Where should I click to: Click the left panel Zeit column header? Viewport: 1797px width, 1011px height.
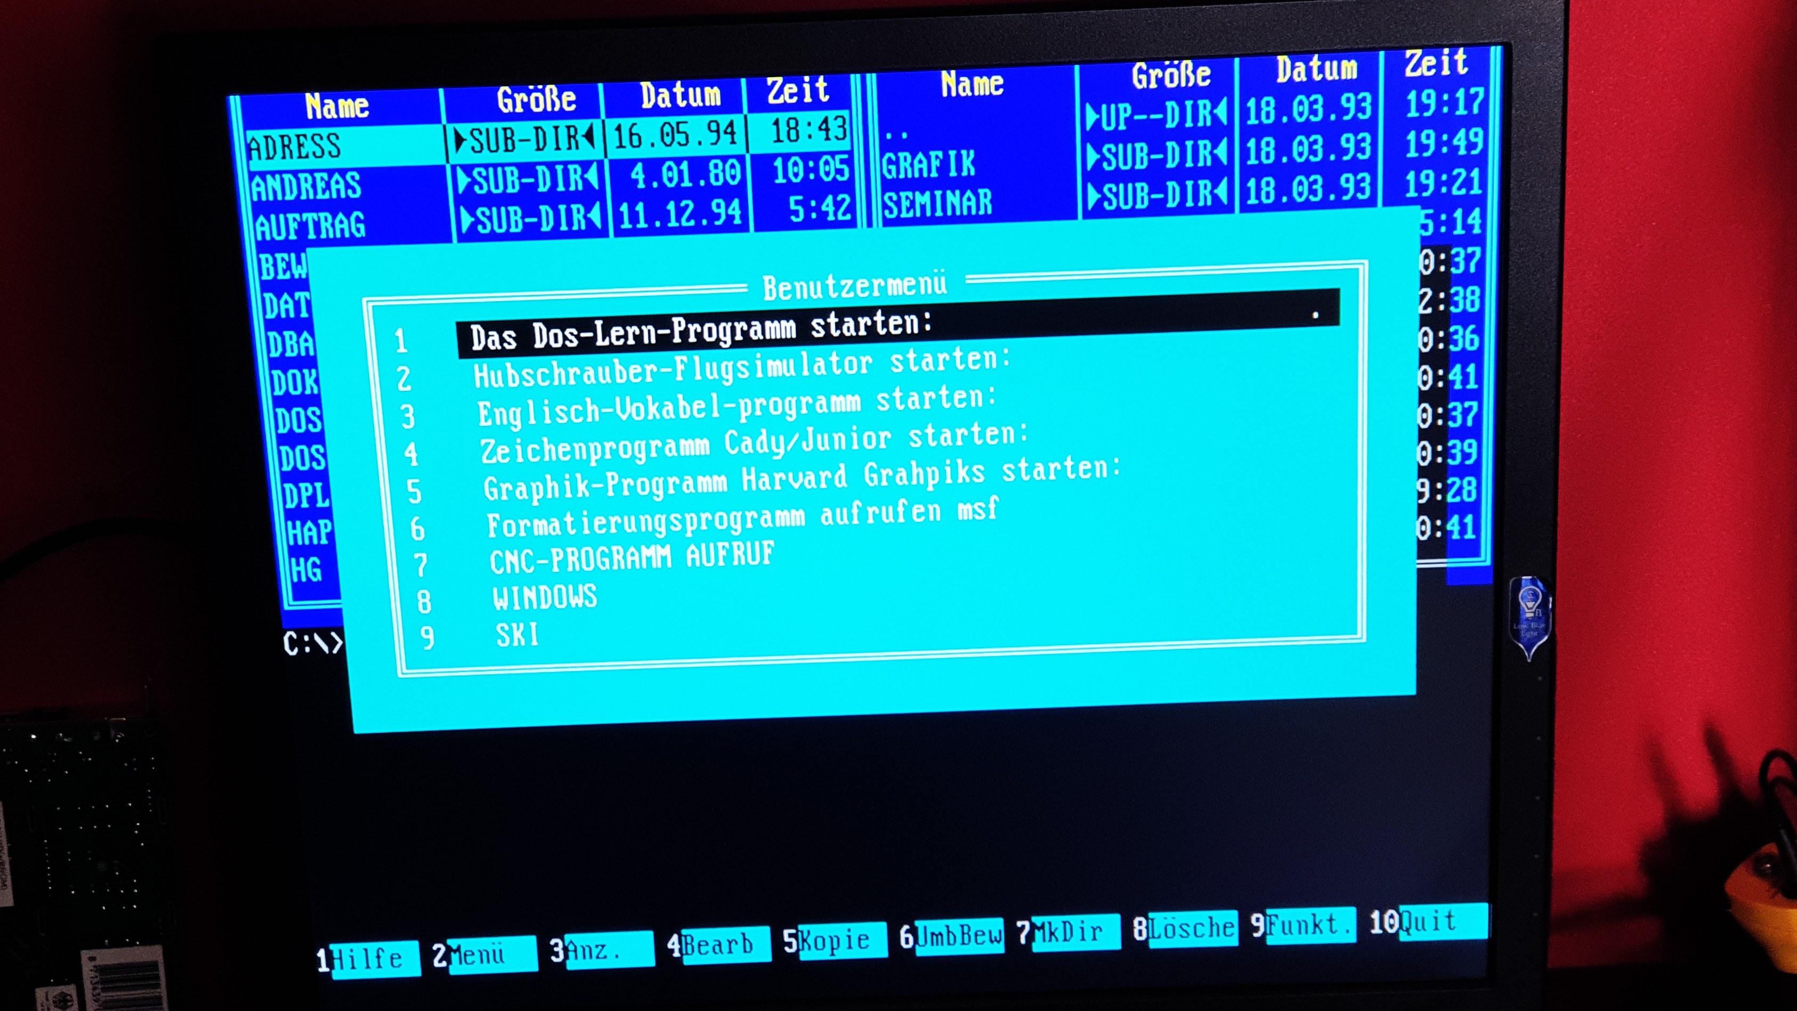tap(798, 91)
